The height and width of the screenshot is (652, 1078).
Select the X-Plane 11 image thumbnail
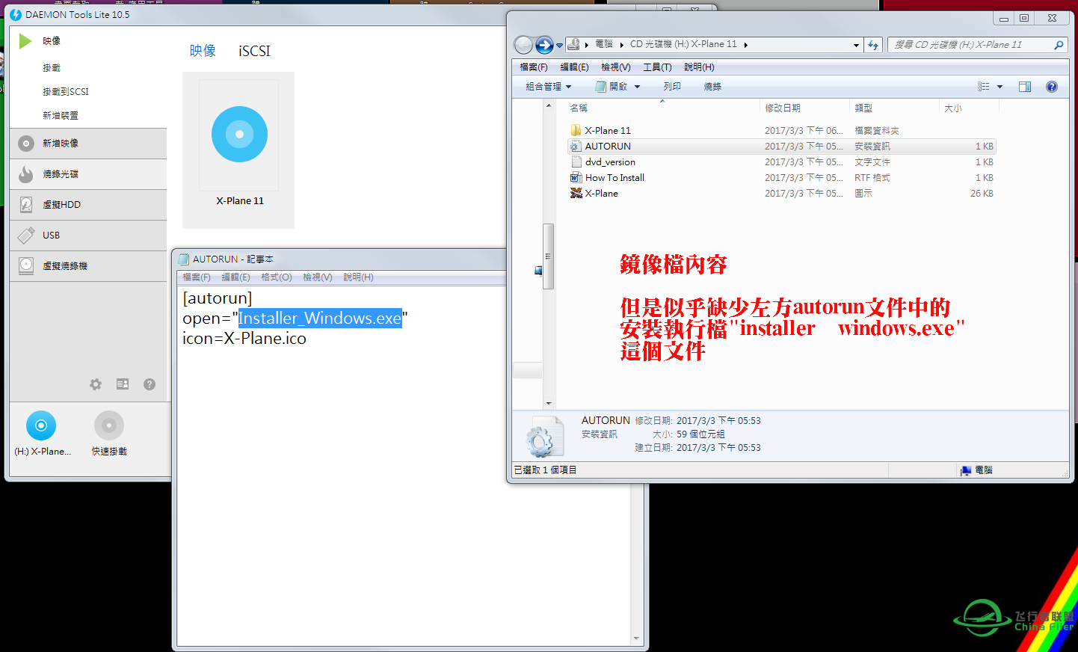239,135
